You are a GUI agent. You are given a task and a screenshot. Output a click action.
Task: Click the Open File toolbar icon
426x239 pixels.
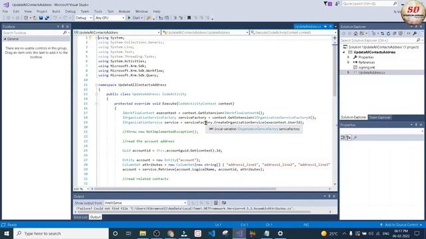tap(35, 18)
